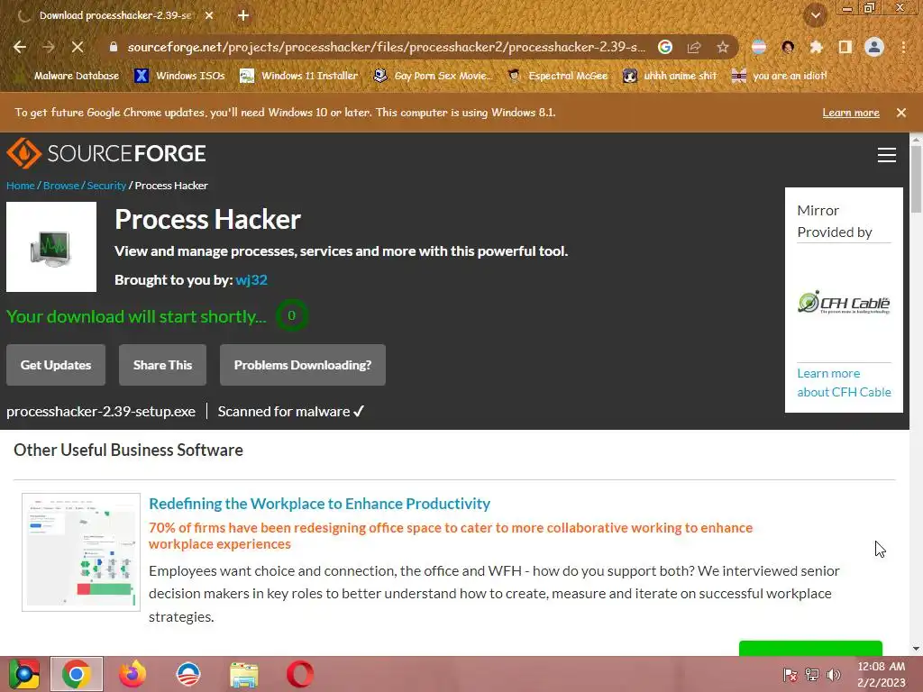Open a new browser tab with the plus icon
The image size is (923, 692).
243,15
